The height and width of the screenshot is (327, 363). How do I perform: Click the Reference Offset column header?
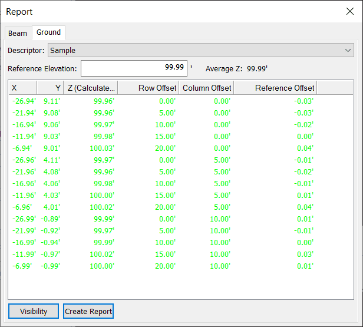point(275,88)
